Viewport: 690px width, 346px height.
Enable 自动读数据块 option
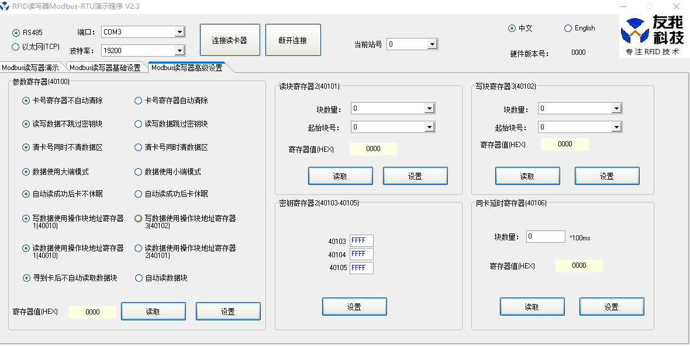coord(140,278)
